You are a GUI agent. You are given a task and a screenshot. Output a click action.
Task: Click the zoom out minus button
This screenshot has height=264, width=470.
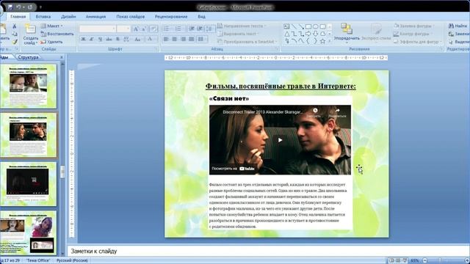[x=424, y=261]
